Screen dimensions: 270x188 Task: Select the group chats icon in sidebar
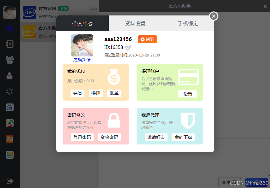click(9, 60)
